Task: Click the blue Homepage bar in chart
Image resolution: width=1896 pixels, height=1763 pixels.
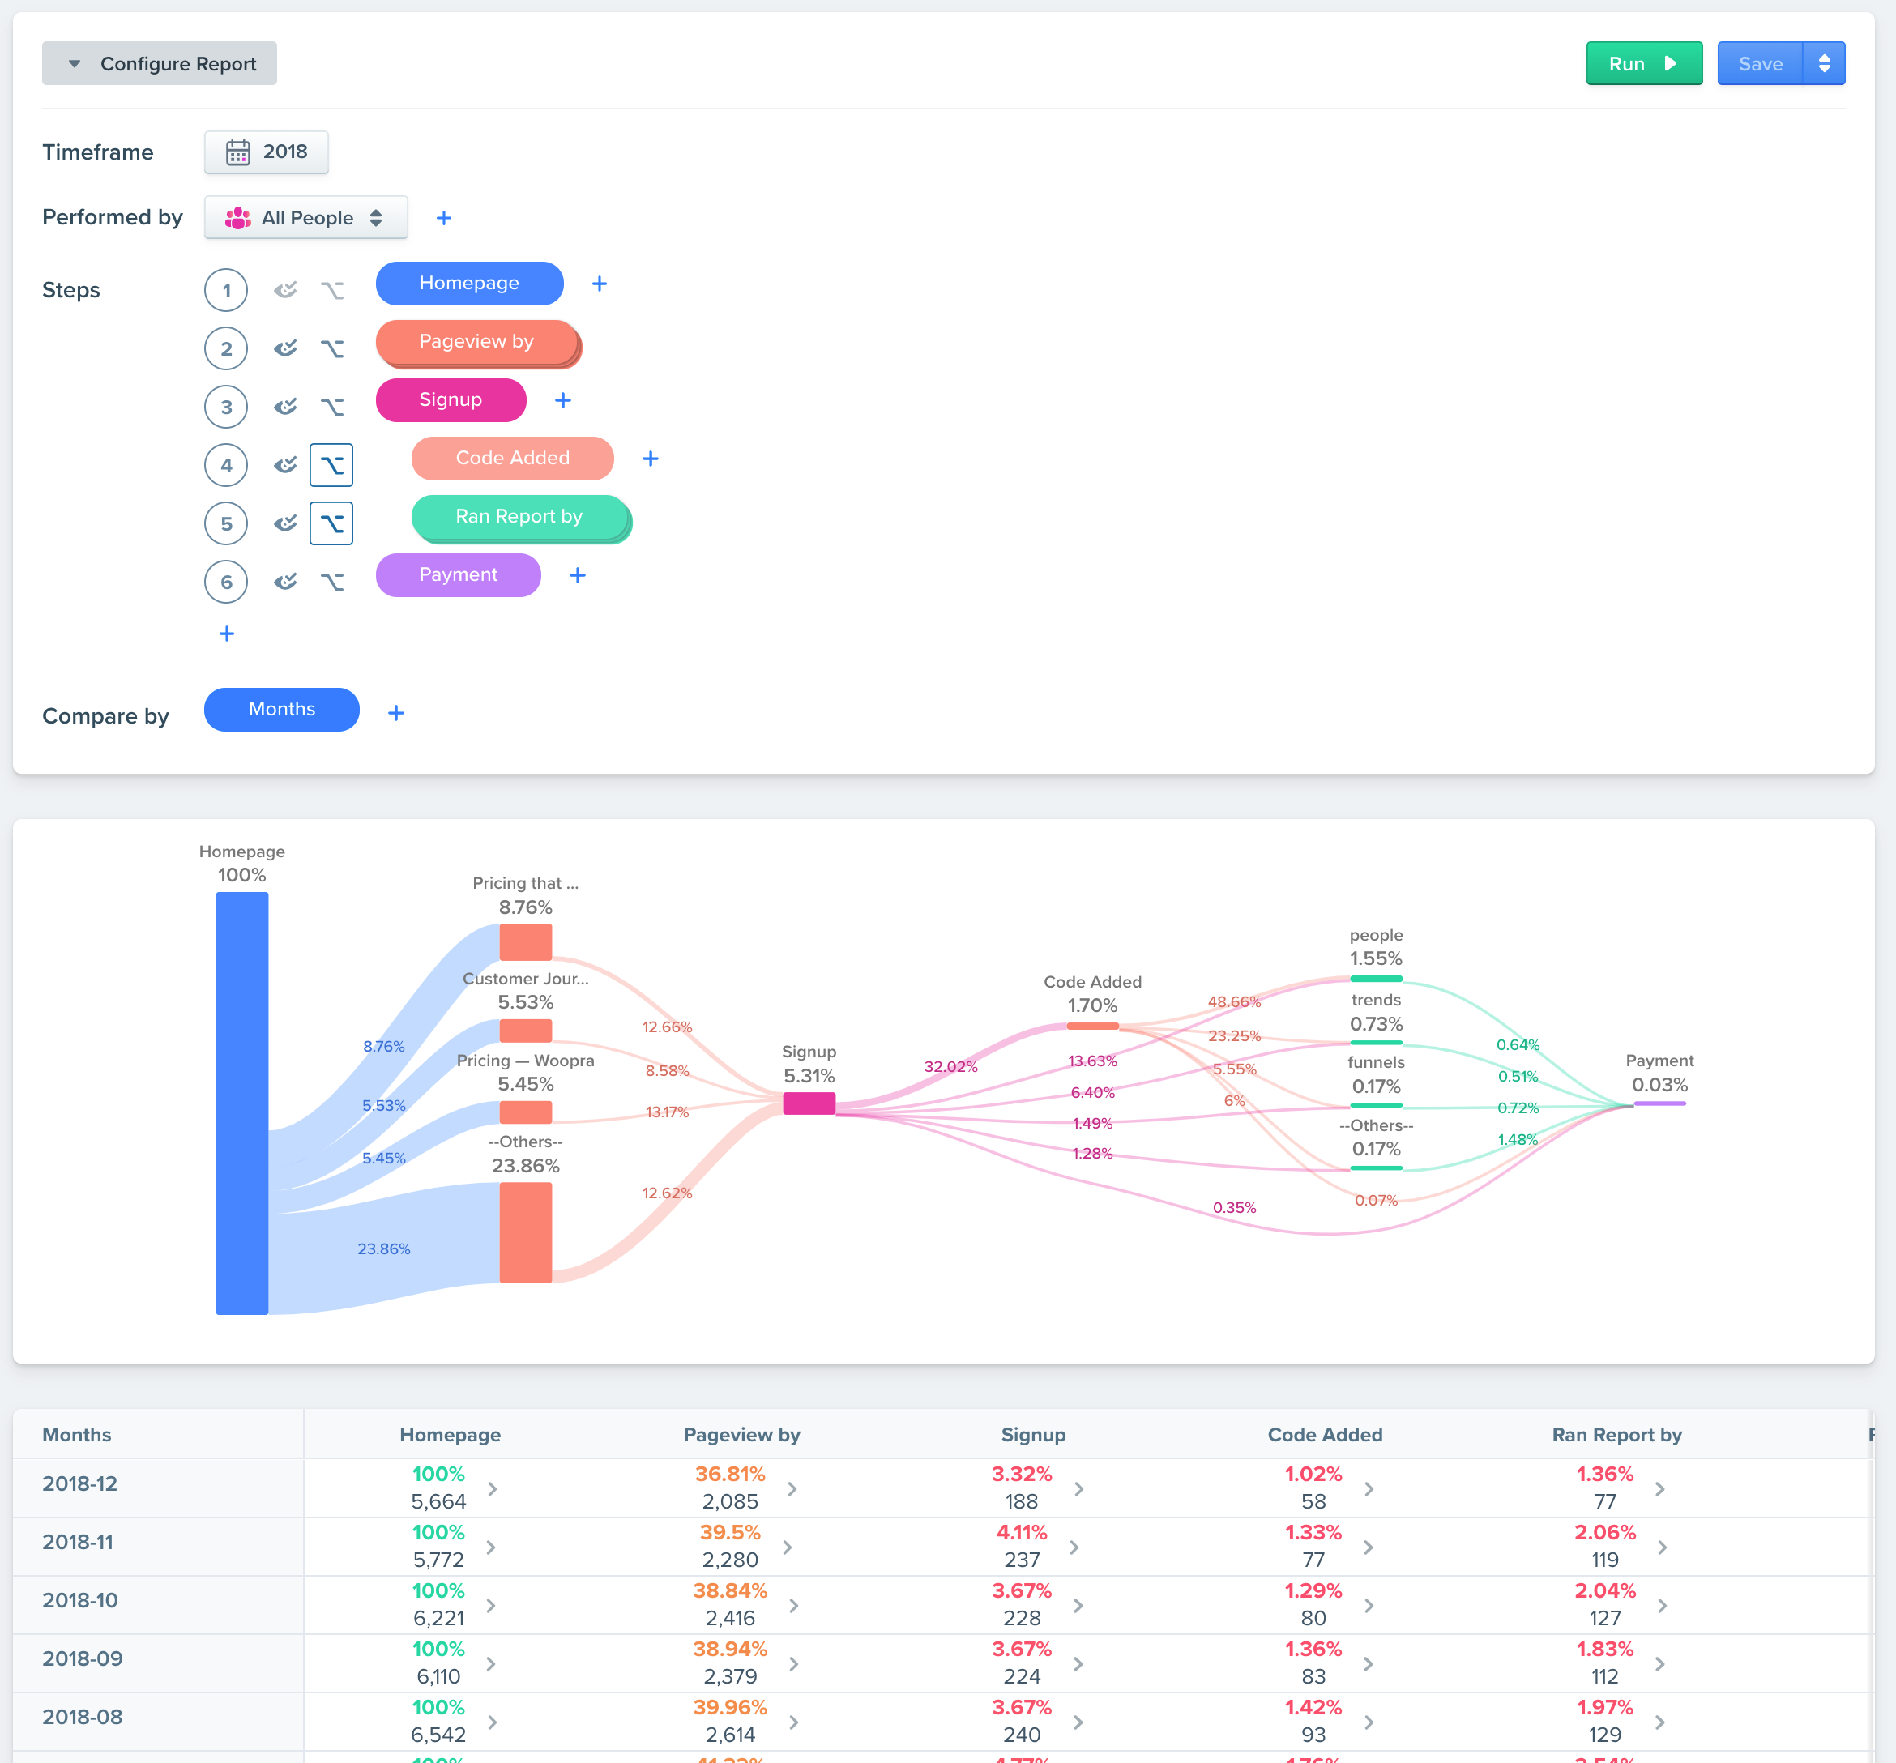Action: tap(241, 1102)
